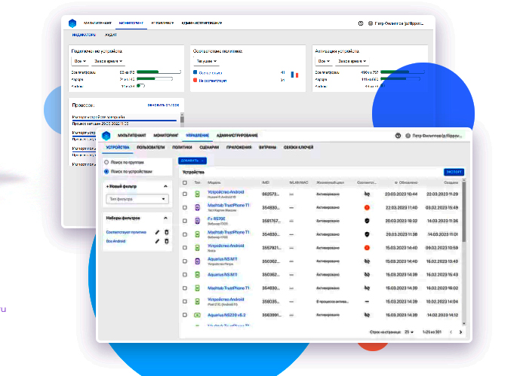
Task: Tick the checkbox for the F+ R570E row
Action: click(185, 221)
